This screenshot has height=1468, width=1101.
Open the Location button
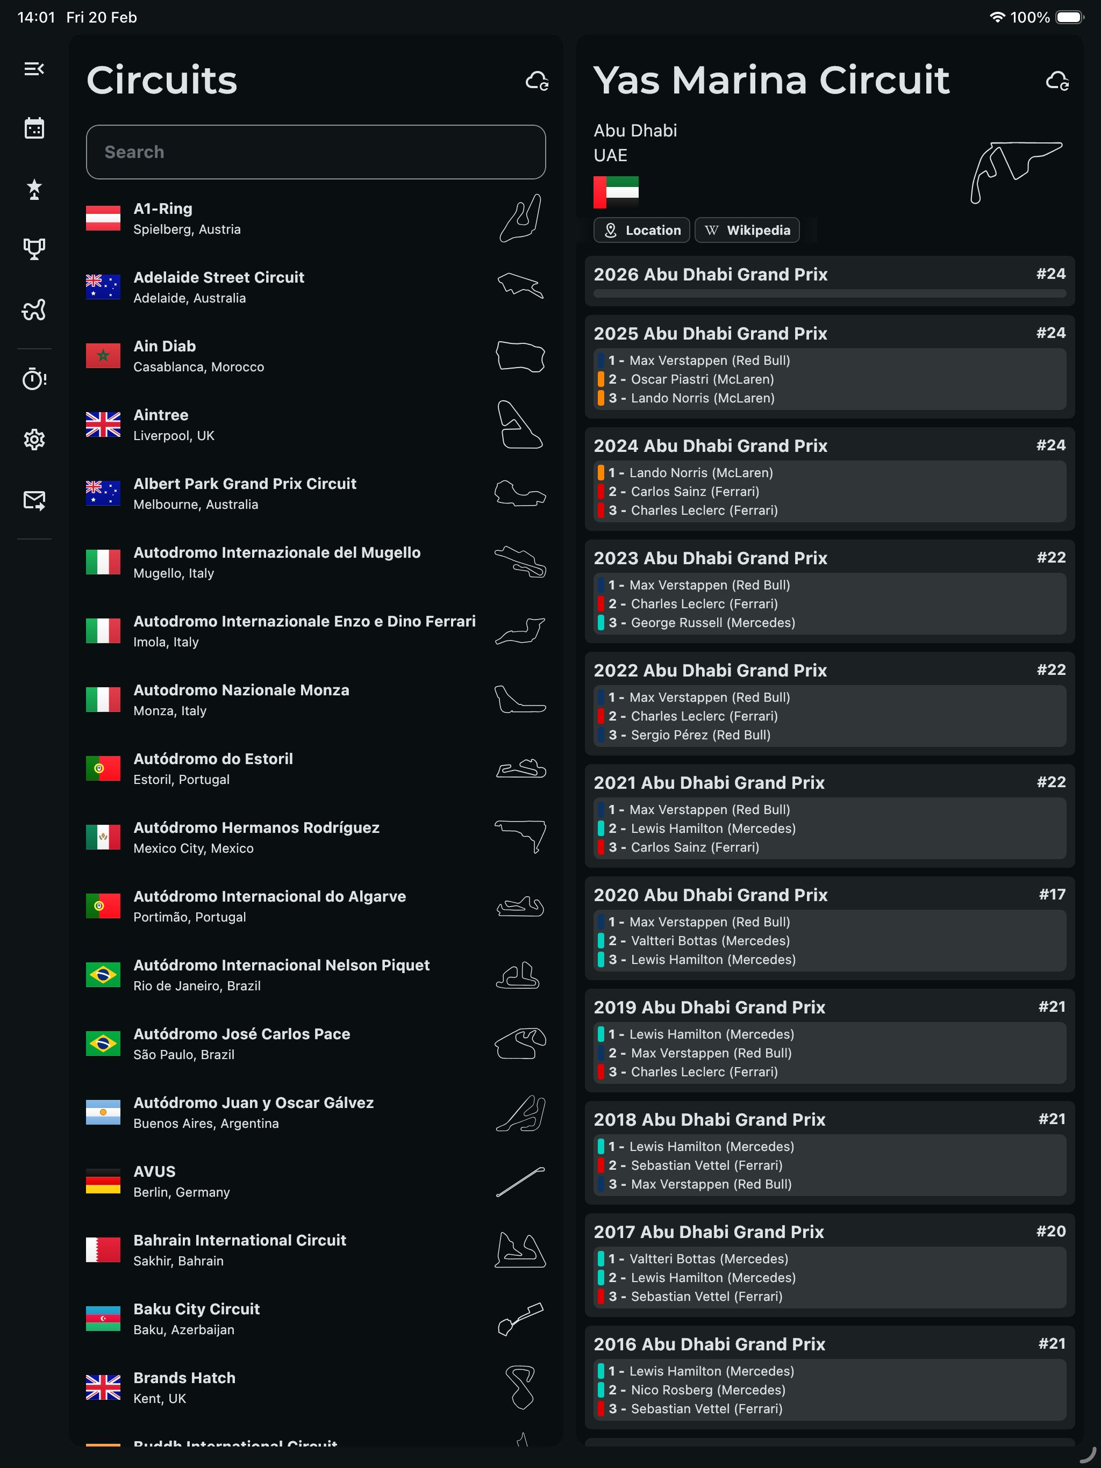pyautogui.click(x=641, y=231)
